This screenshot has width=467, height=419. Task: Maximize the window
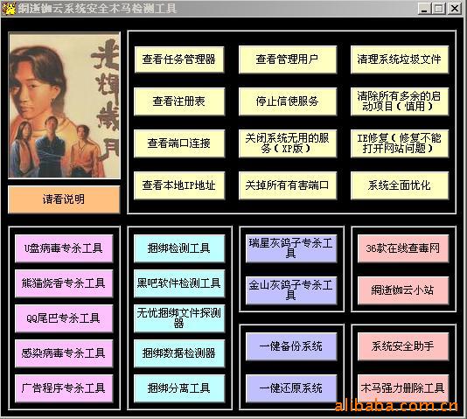pyautogui.click(x=439, y=9)
